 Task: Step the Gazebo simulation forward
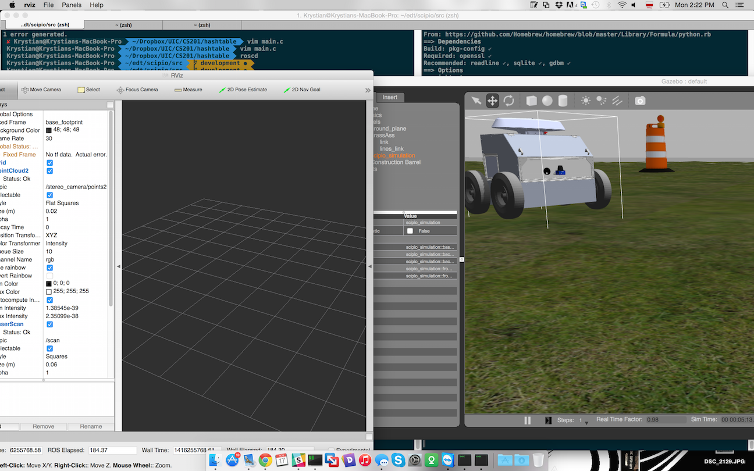tap(548, 420)
